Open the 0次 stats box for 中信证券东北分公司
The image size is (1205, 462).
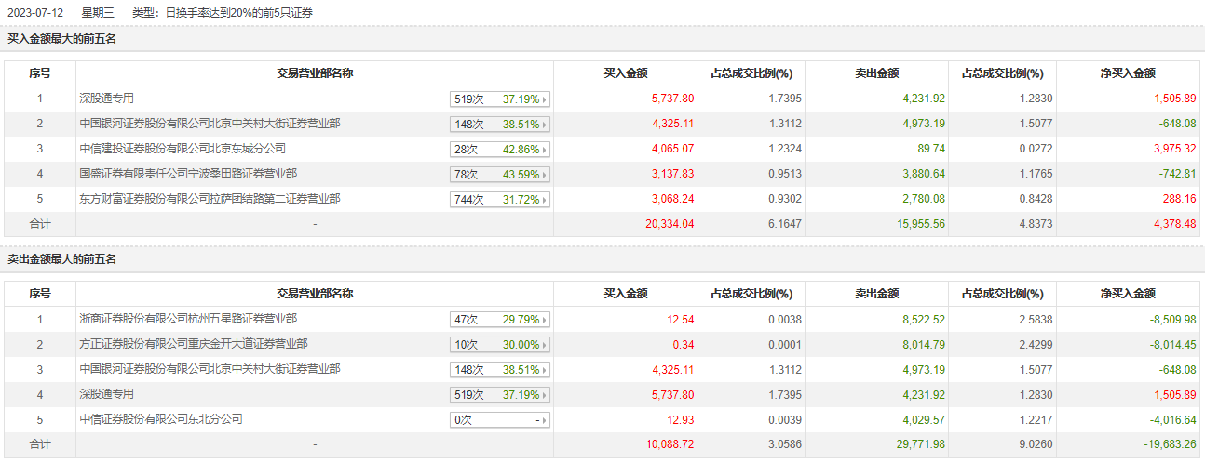[500, 419]
